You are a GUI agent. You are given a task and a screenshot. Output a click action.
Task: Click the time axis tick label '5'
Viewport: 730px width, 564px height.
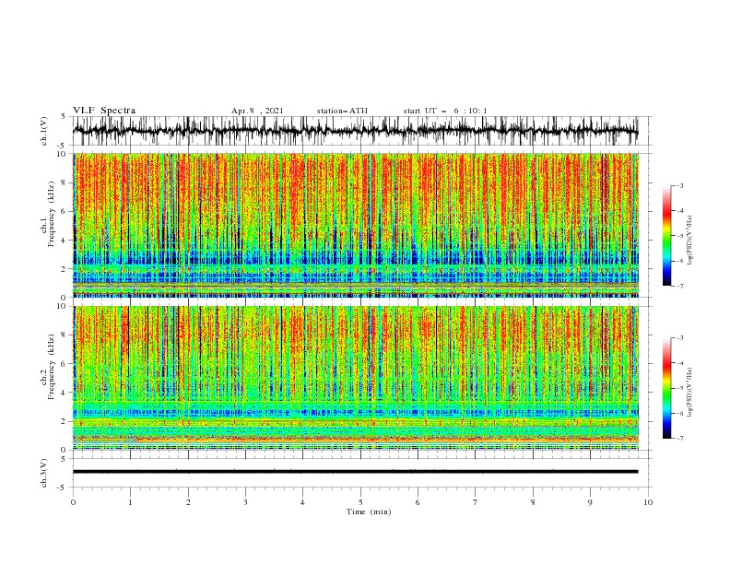[x=360, y=502]
